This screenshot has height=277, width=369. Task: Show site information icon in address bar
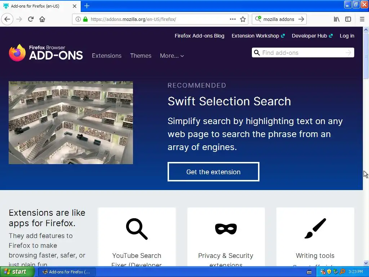pyautogui.click(x=78, y=19)
